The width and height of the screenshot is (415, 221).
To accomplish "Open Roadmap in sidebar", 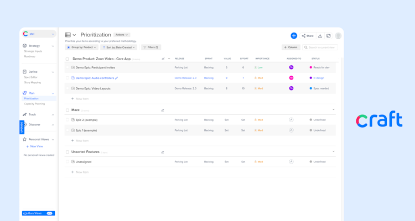I will [x=30, y=56].
